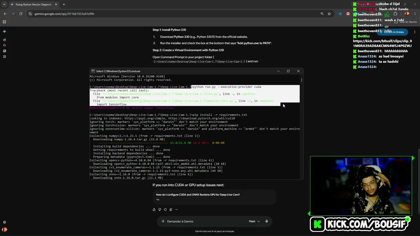Screen dimensions: 420x236
Task: Dislike the Gemini response with thumbs down
Action: pyautogui.click(x=160, y=209)
